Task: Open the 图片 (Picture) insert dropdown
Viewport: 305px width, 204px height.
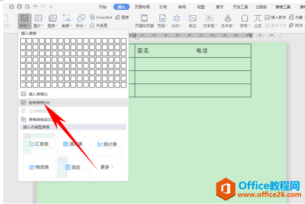Action: click(38, 21)
